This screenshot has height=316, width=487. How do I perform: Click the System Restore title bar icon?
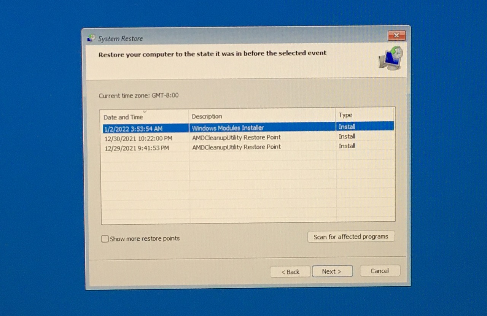click(91, 38)
